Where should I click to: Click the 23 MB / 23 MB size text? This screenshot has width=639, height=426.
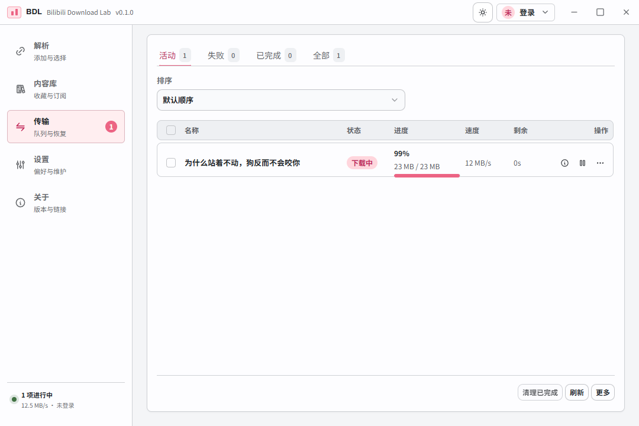[417, 167]
